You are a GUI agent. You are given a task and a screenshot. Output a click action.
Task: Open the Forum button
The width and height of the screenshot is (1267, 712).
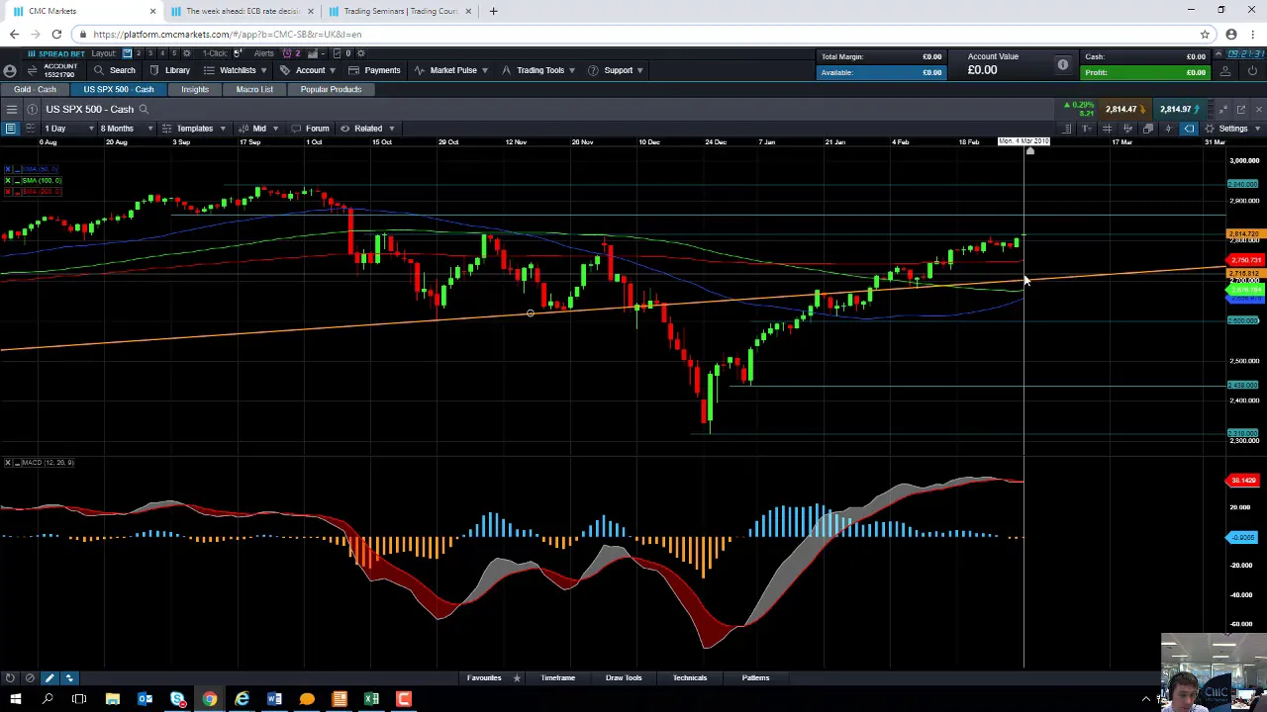(x=309, y=129)
